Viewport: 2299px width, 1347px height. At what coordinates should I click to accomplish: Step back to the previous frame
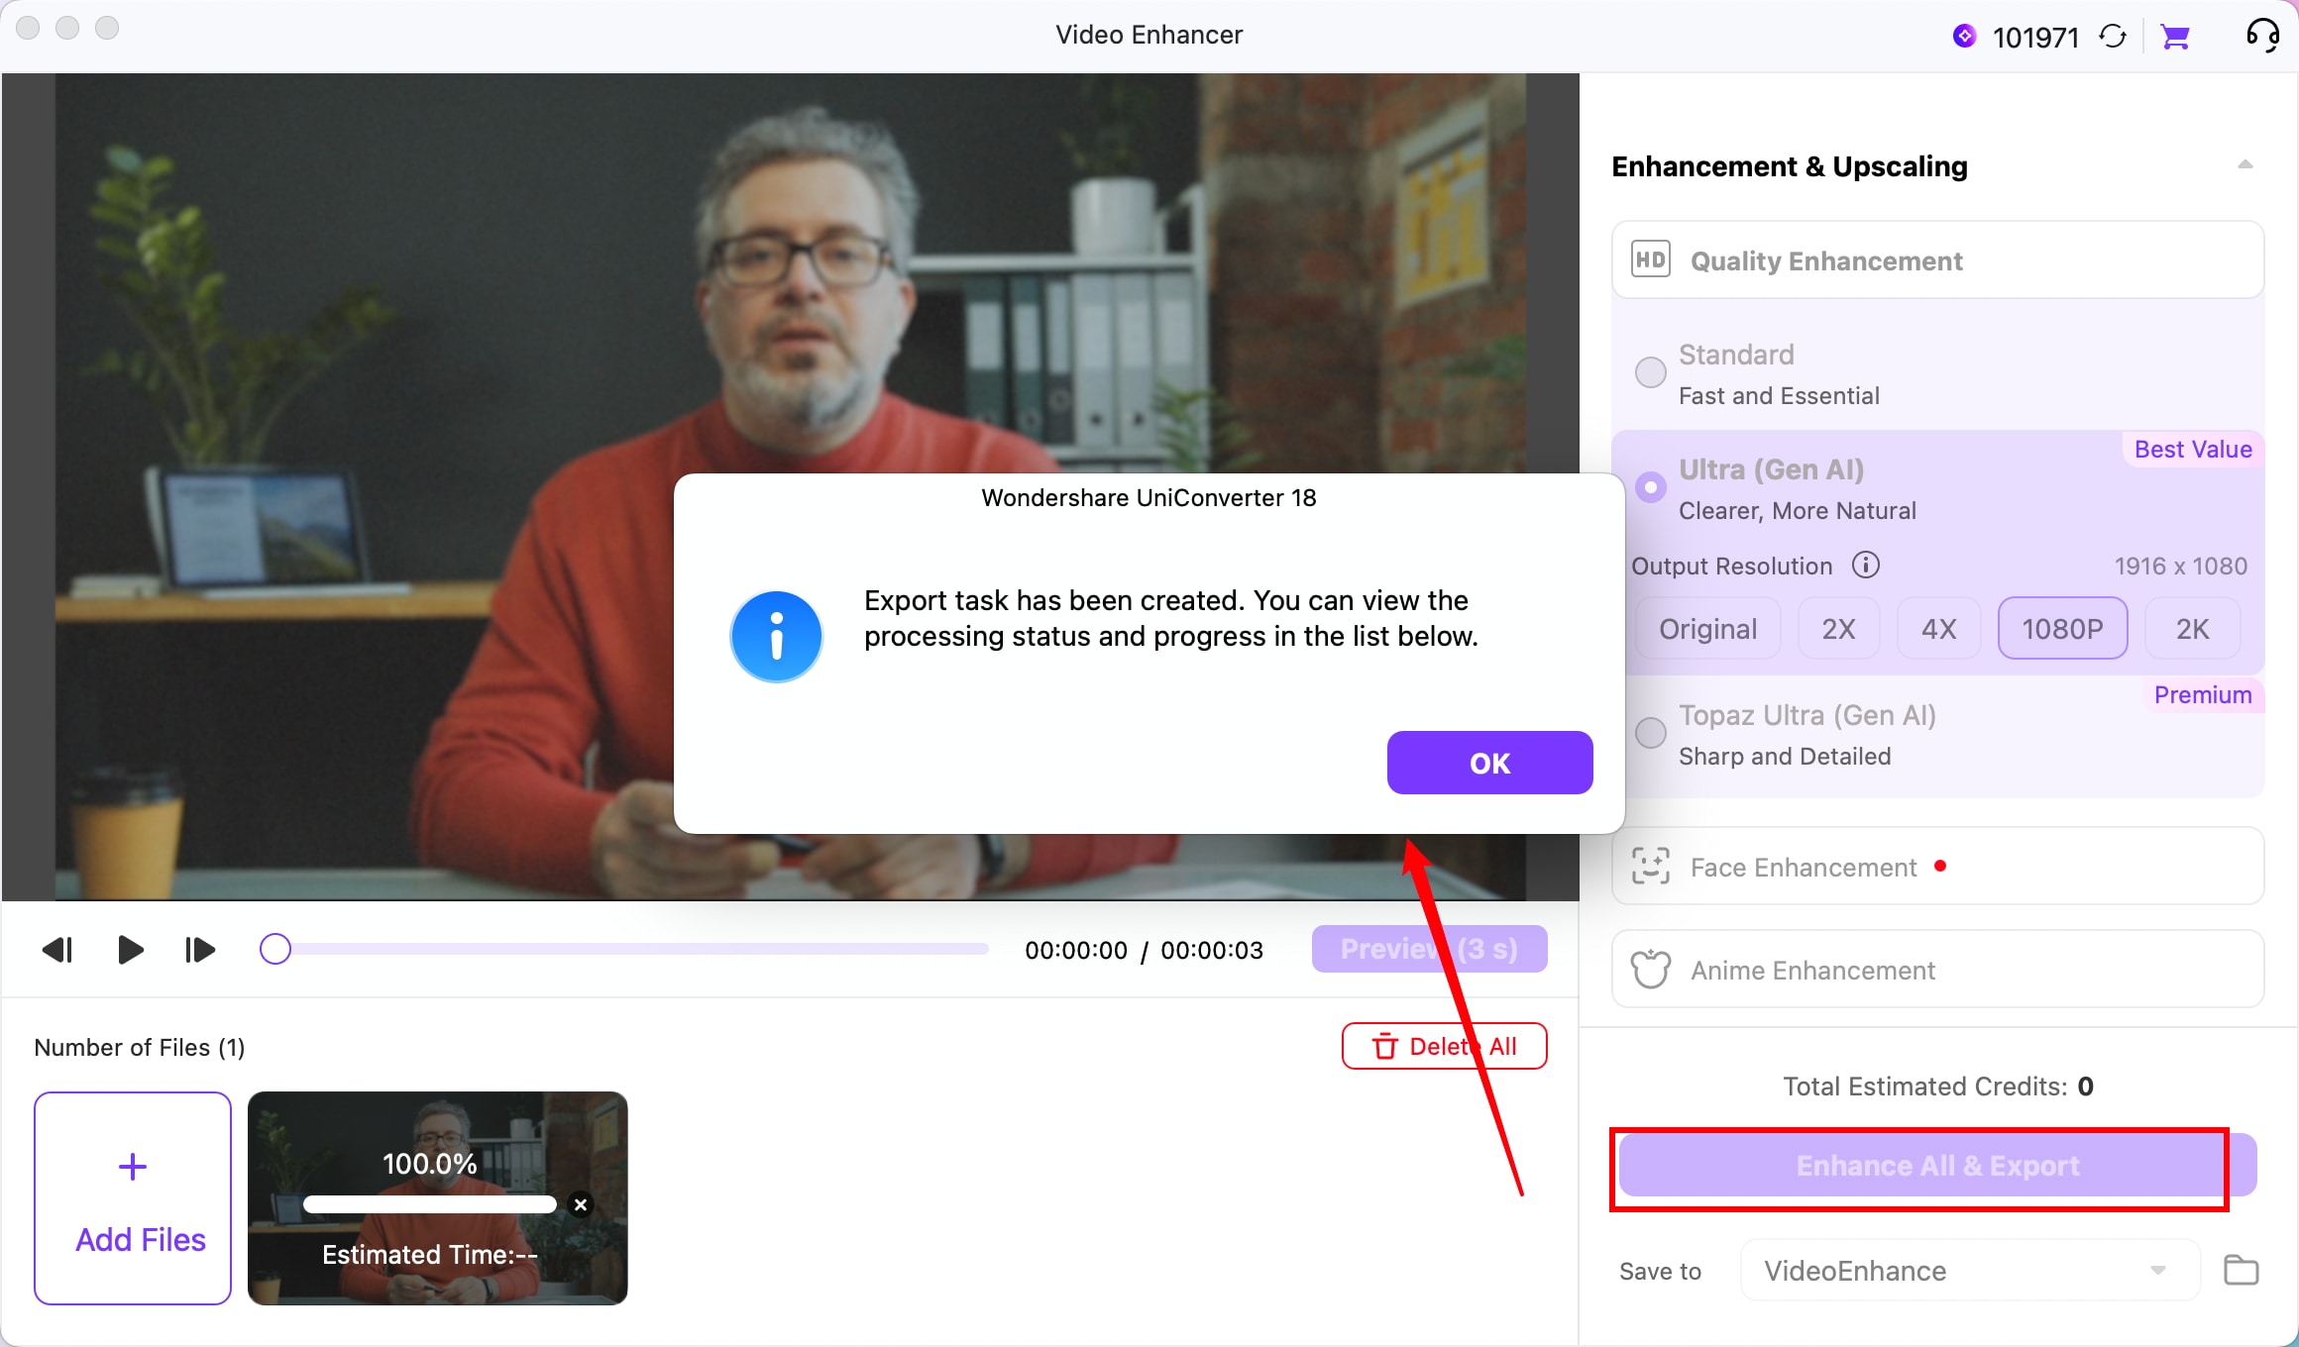pyautogui.click(x=57, y=950)
